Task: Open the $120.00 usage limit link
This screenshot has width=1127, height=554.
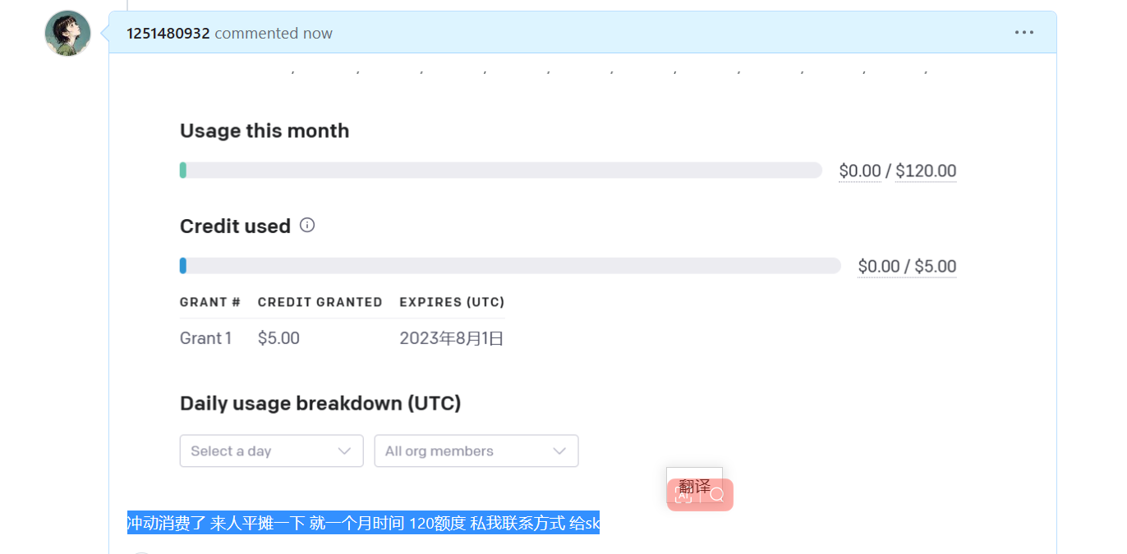Action: [926, 171]
